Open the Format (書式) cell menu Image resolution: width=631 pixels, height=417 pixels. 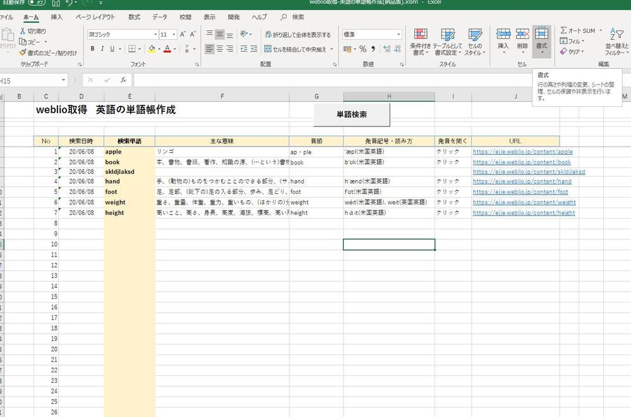pyautogui.click(x=542, y=41)
